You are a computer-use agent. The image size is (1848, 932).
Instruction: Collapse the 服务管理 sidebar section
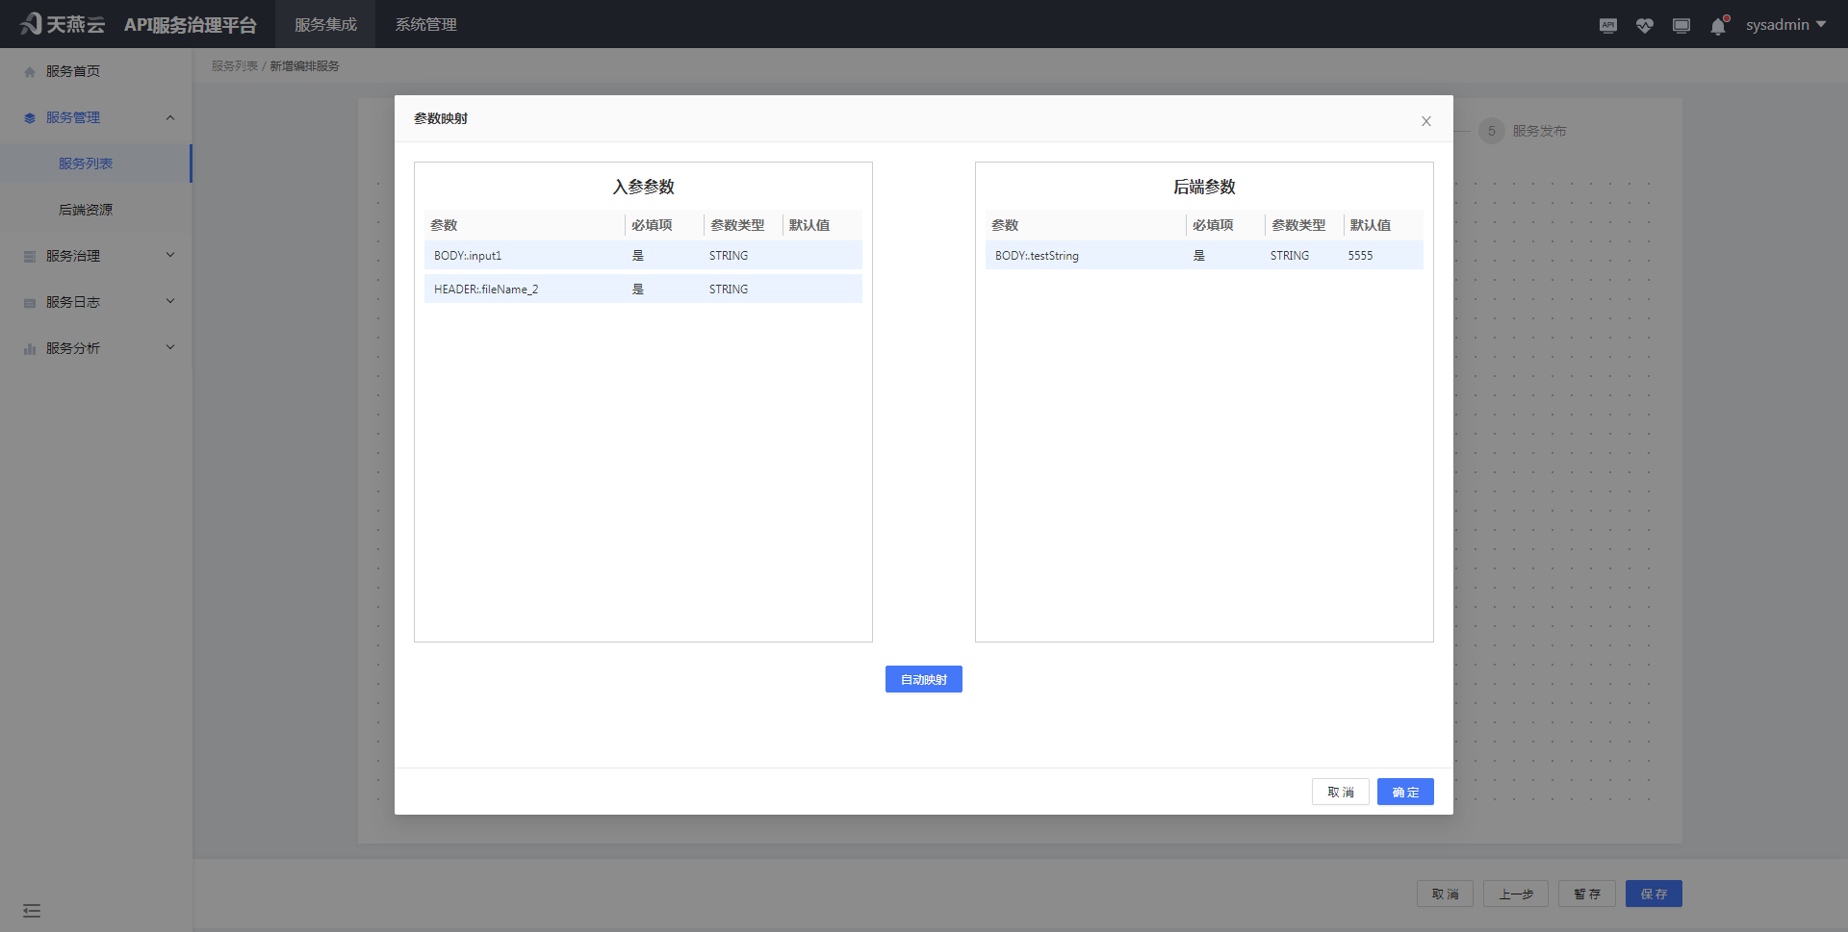click(x=170, y=116)
